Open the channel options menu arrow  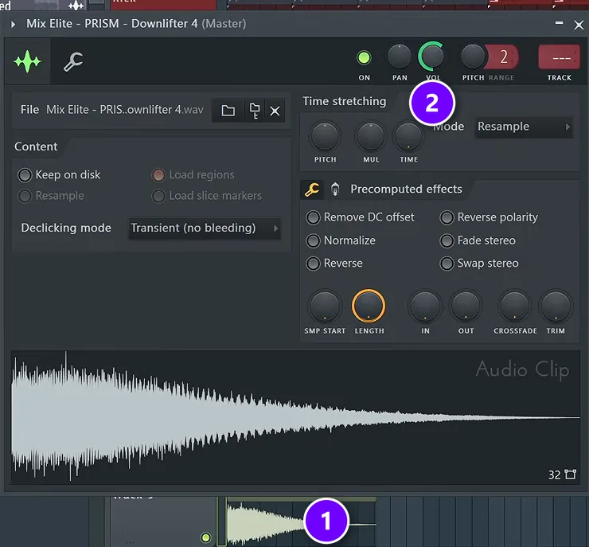pos(14,25)
